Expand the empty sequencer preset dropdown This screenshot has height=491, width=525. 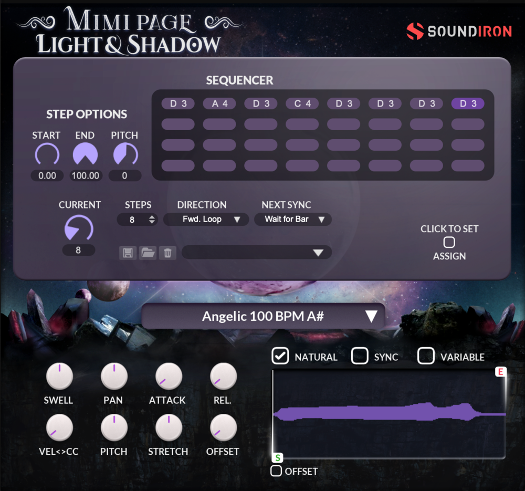click(257, 252)
